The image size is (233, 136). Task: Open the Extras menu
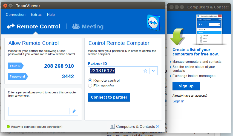point(36,14)
